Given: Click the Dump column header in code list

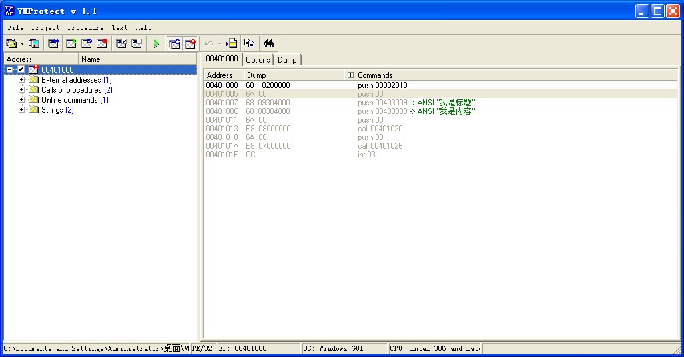Looking at the screenshot, I should (294, 75).
